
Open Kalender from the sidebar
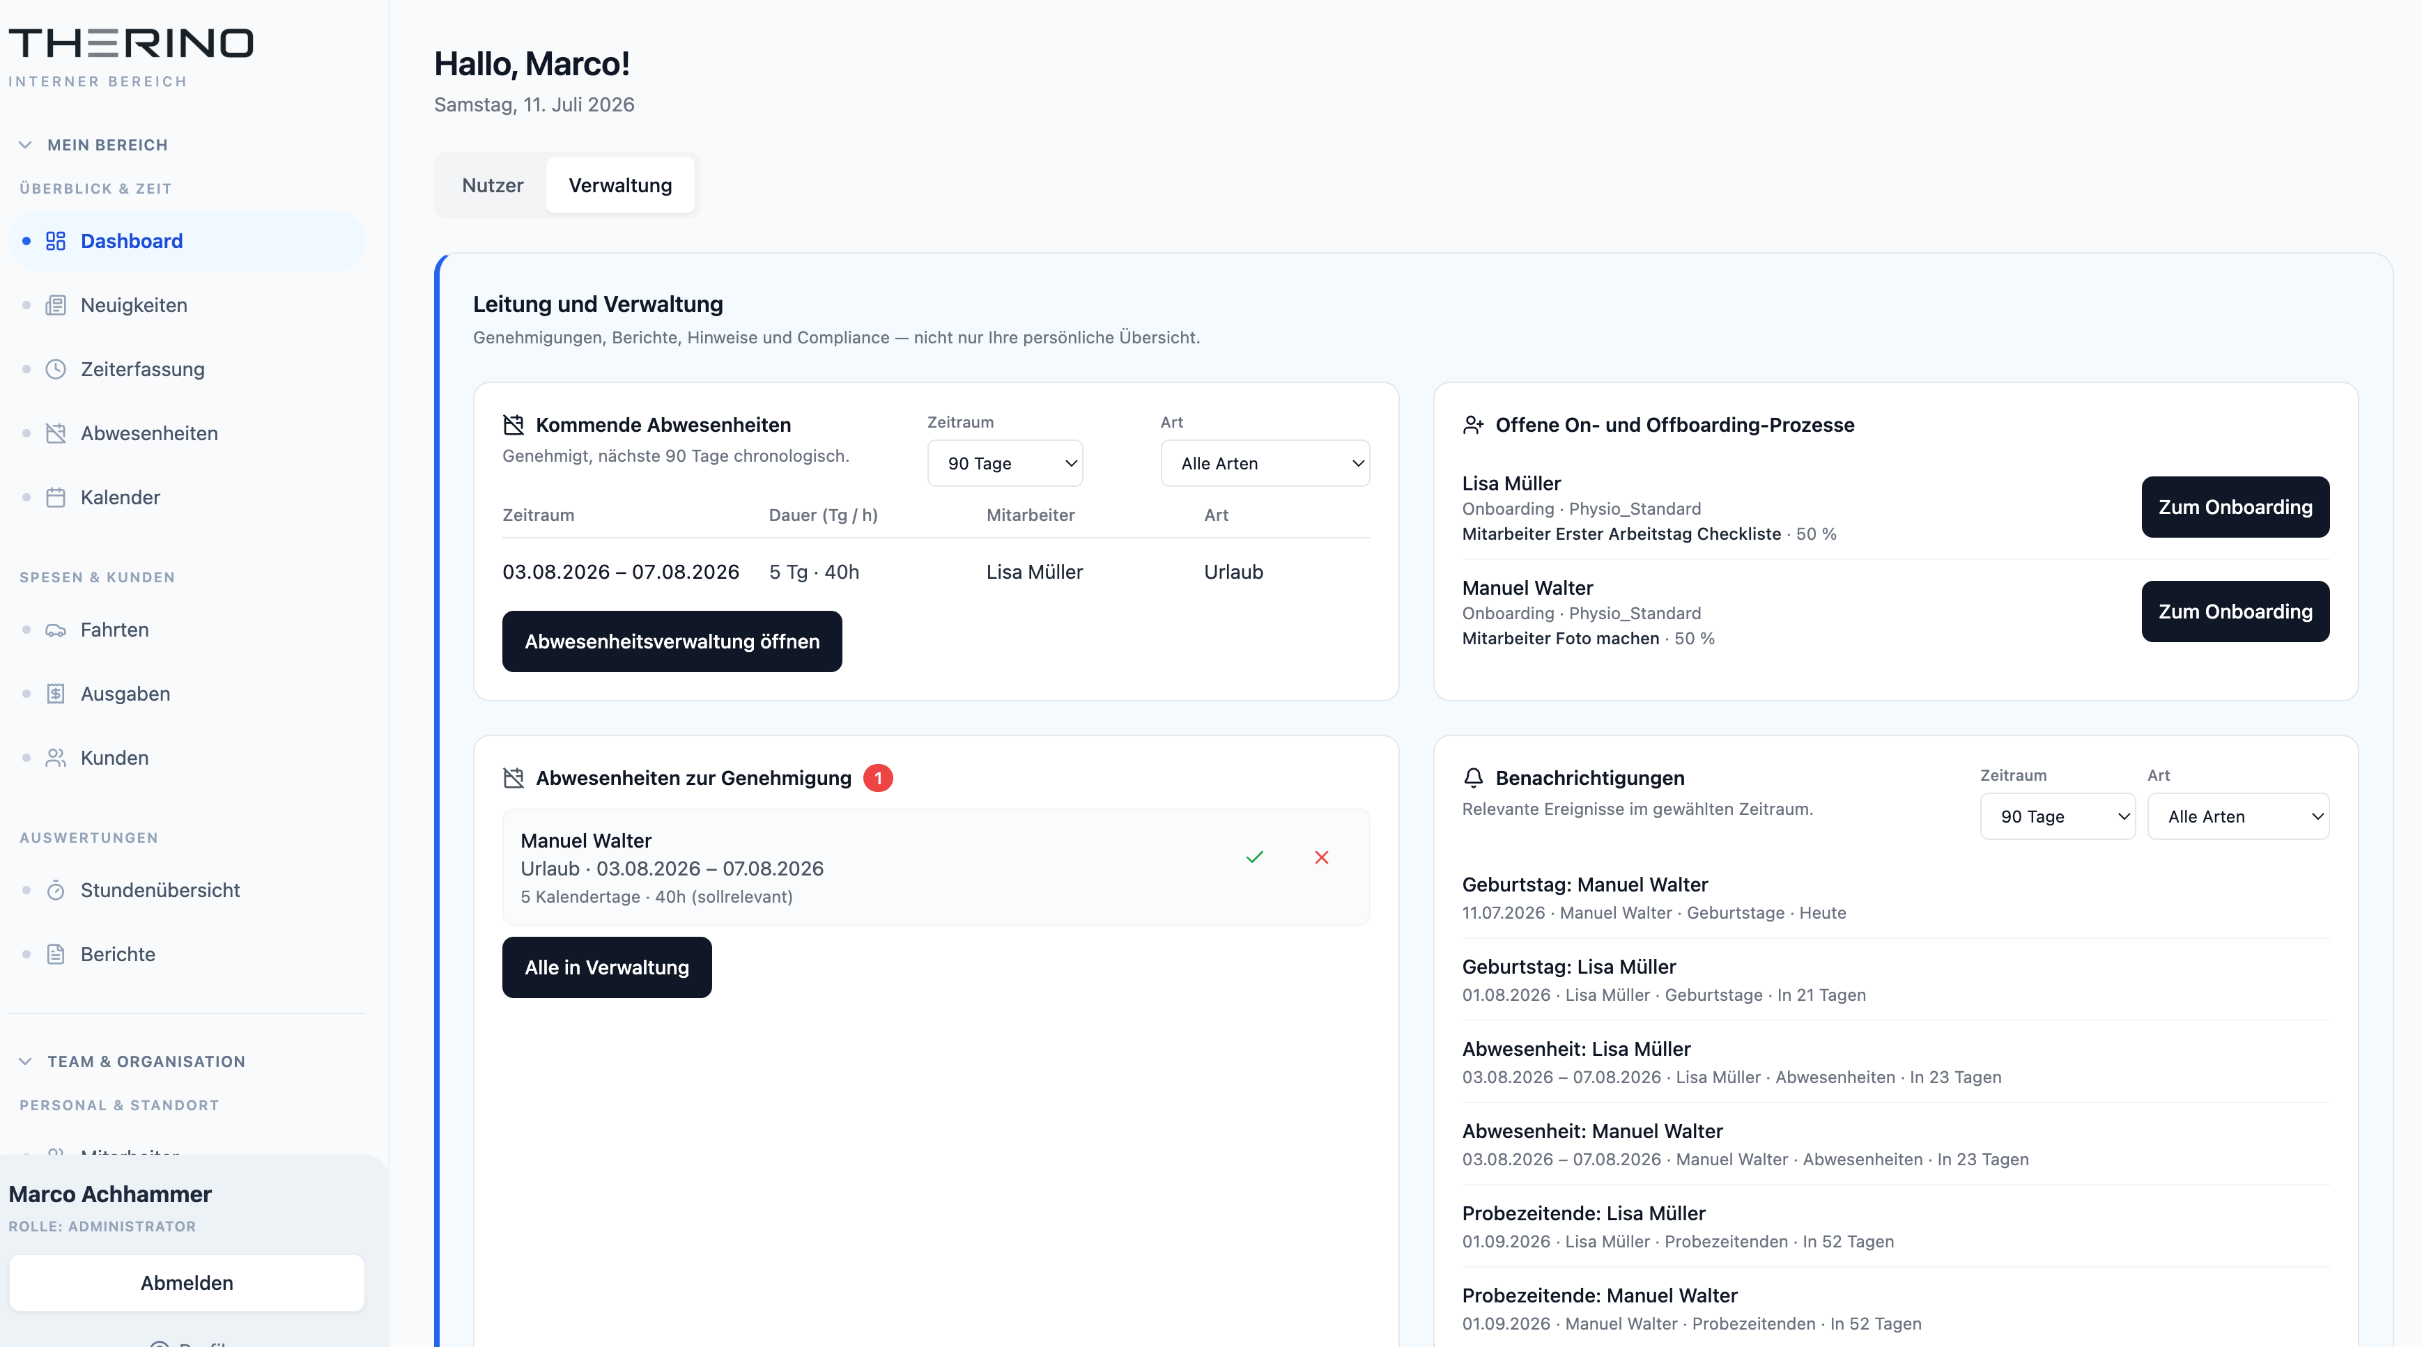187,497
